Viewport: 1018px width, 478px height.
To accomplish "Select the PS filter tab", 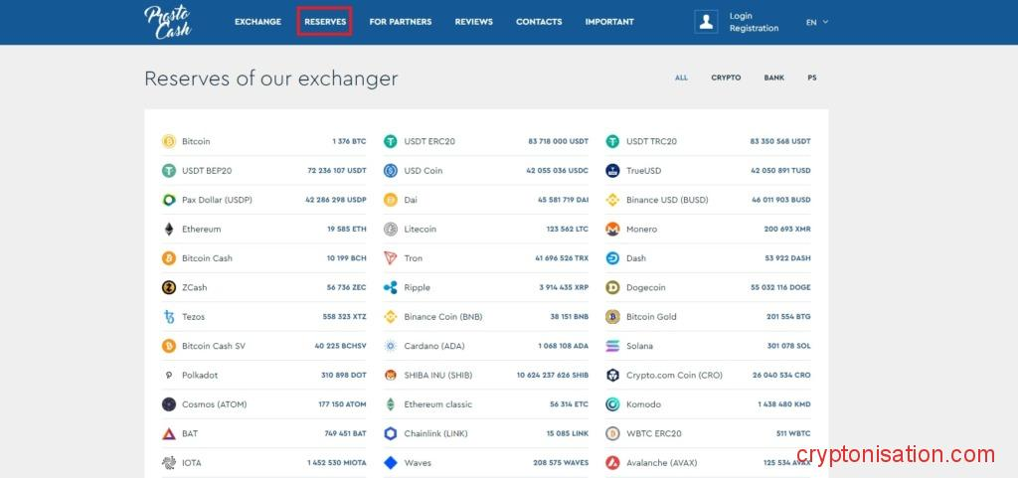I will point(812,78).
